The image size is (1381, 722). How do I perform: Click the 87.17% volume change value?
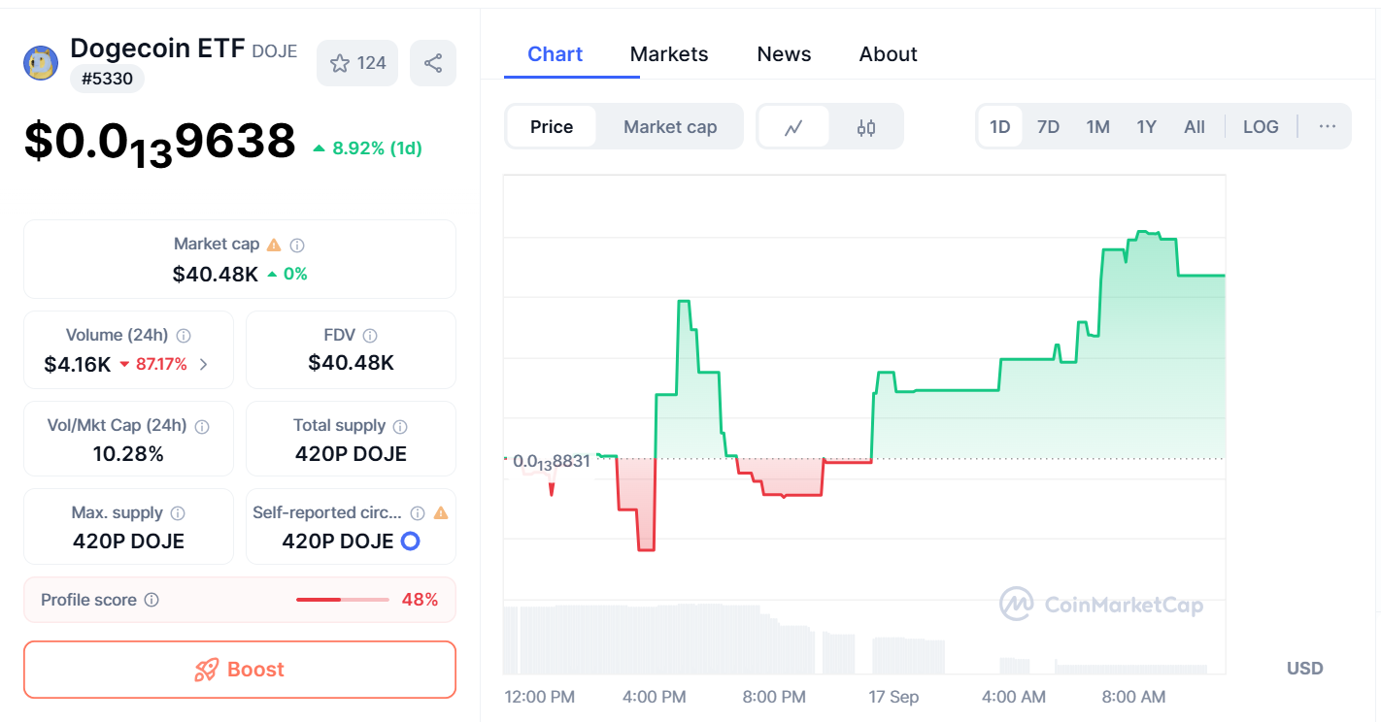pyautogui.click(x=153, y=365)
